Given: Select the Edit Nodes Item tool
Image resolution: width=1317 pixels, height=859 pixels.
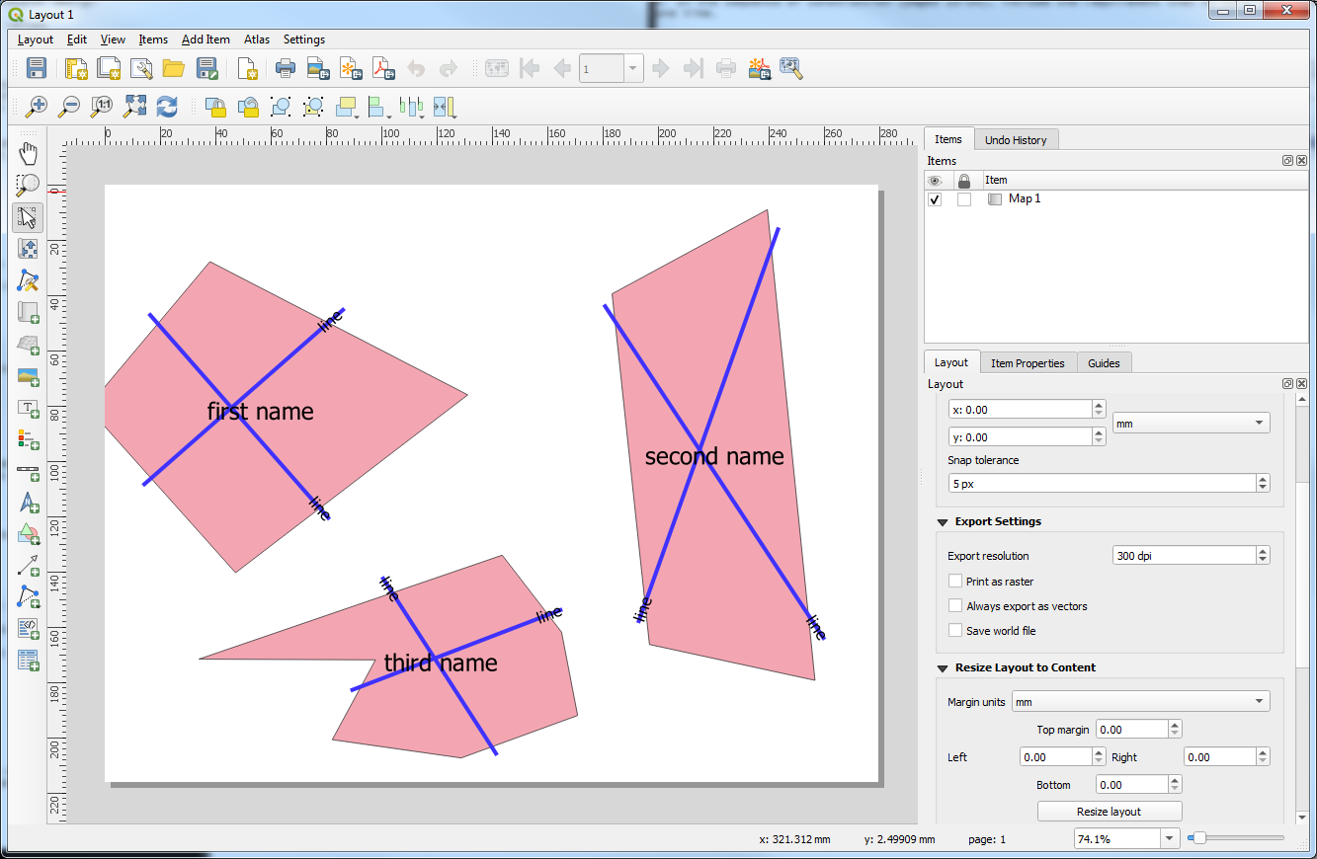Looking at the screenshot, I should [x=28, y=280].
